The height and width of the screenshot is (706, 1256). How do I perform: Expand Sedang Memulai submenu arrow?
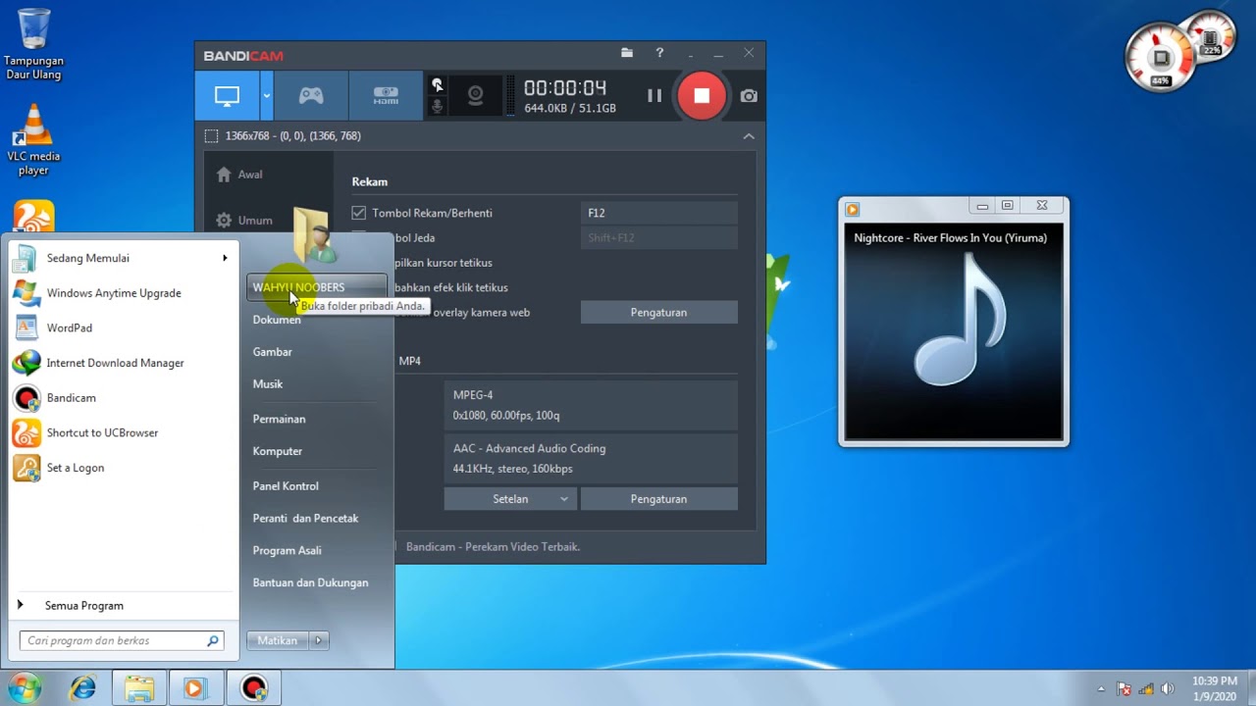pos(225,258)
